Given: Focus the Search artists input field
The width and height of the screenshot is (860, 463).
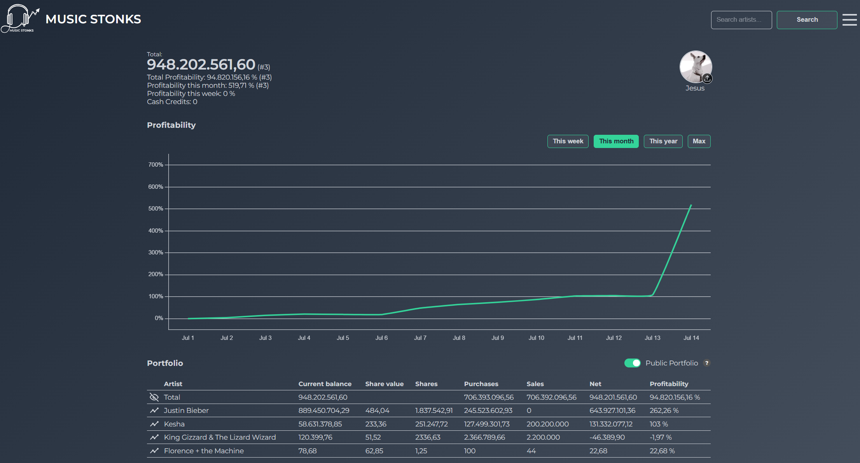Looking at the screenshot, I should [741, 20].
